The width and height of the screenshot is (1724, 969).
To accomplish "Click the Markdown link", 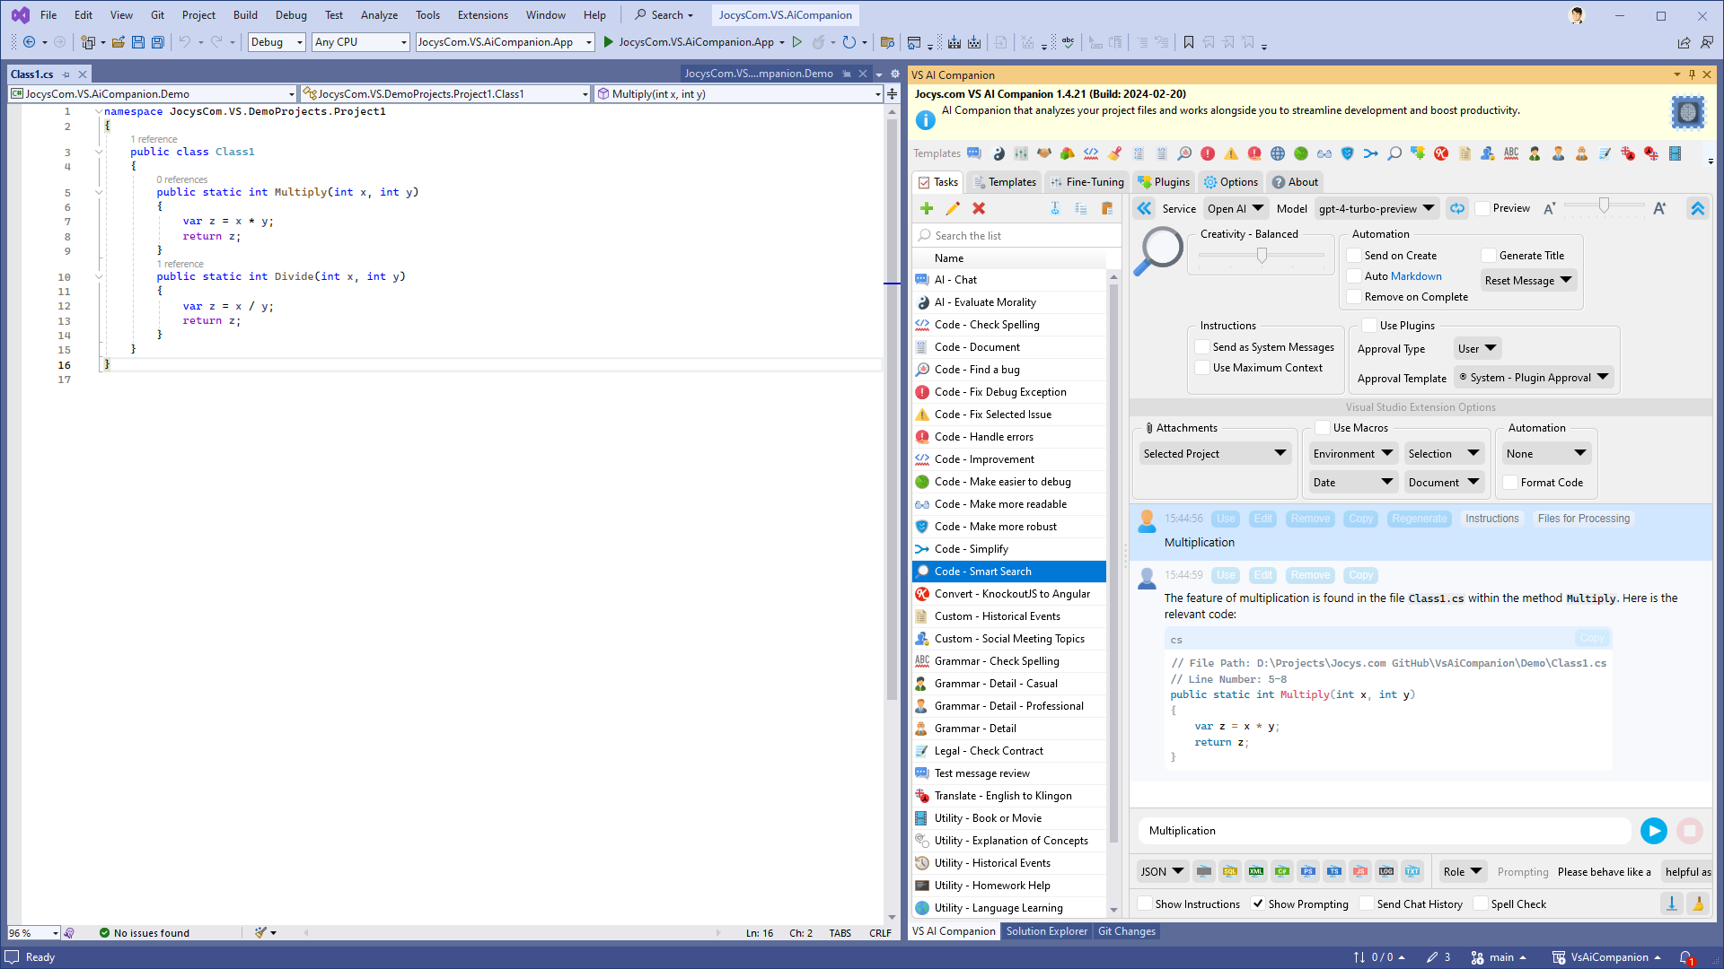I will click(x=1417, y=276).
